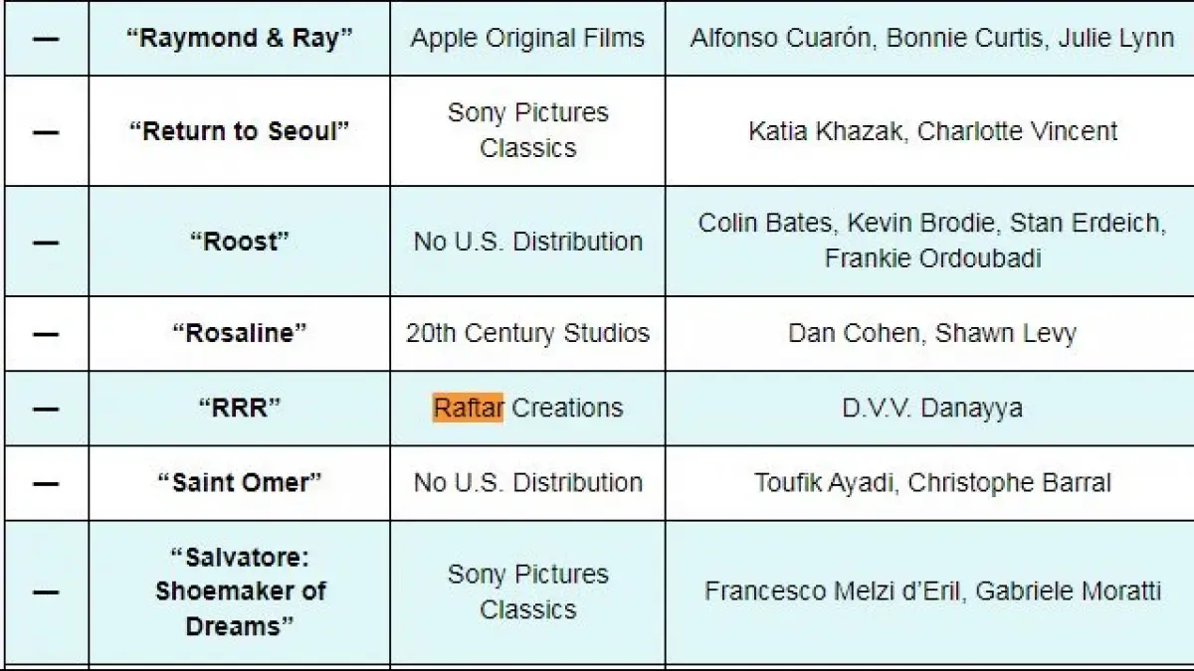Click the Colin Bates, Kevin Brodie producers cell
Screen dimensions: 1194x671
[x=932, y=241]
